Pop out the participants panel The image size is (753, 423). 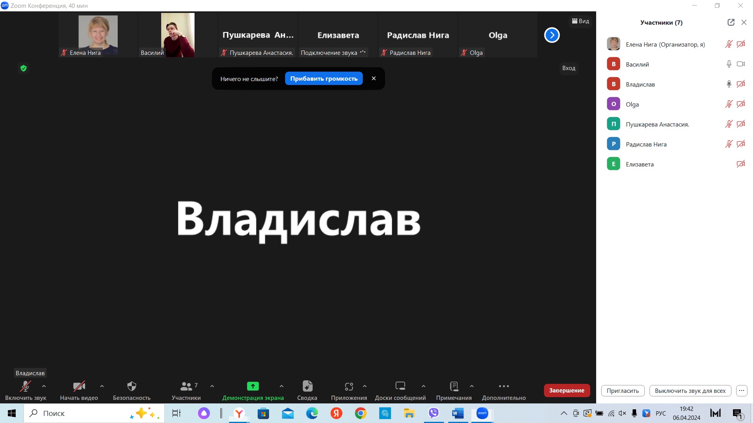(731, 22)
